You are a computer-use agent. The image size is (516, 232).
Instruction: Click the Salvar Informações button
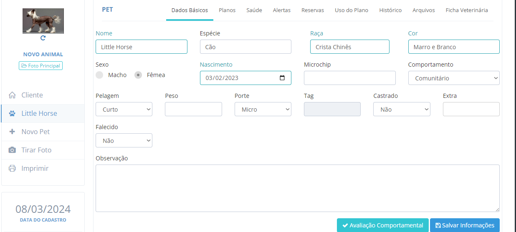point(464,225)
